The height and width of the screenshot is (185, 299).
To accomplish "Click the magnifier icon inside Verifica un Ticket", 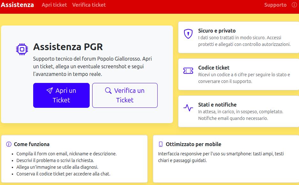I will click(108, 90).
